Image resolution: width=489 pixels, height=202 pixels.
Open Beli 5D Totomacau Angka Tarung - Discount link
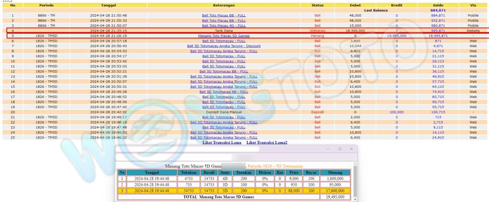[x=224, y=46]
